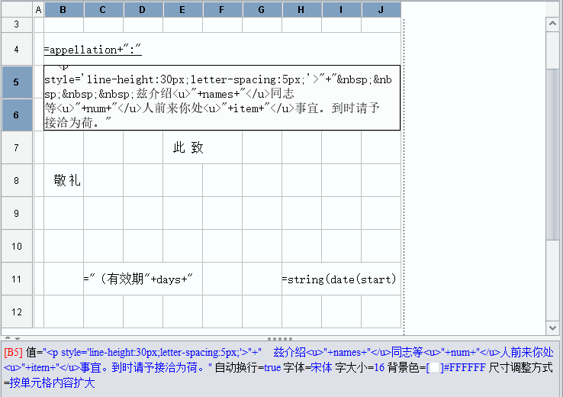The width and height of the screenshot is (563, 397).
Task: Select column F header
Action: [222, 10]
